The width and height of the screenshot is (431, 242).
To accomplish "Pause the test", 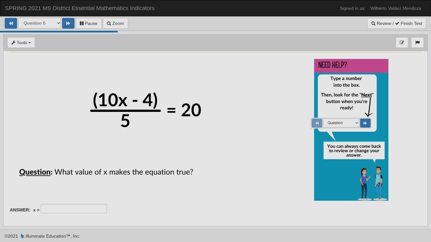I will pyautogui.click(x=88, y=23).
